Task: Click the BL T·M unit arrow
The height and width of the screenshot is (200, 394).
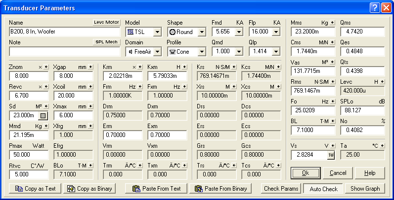Action: (x=333, y=121)
